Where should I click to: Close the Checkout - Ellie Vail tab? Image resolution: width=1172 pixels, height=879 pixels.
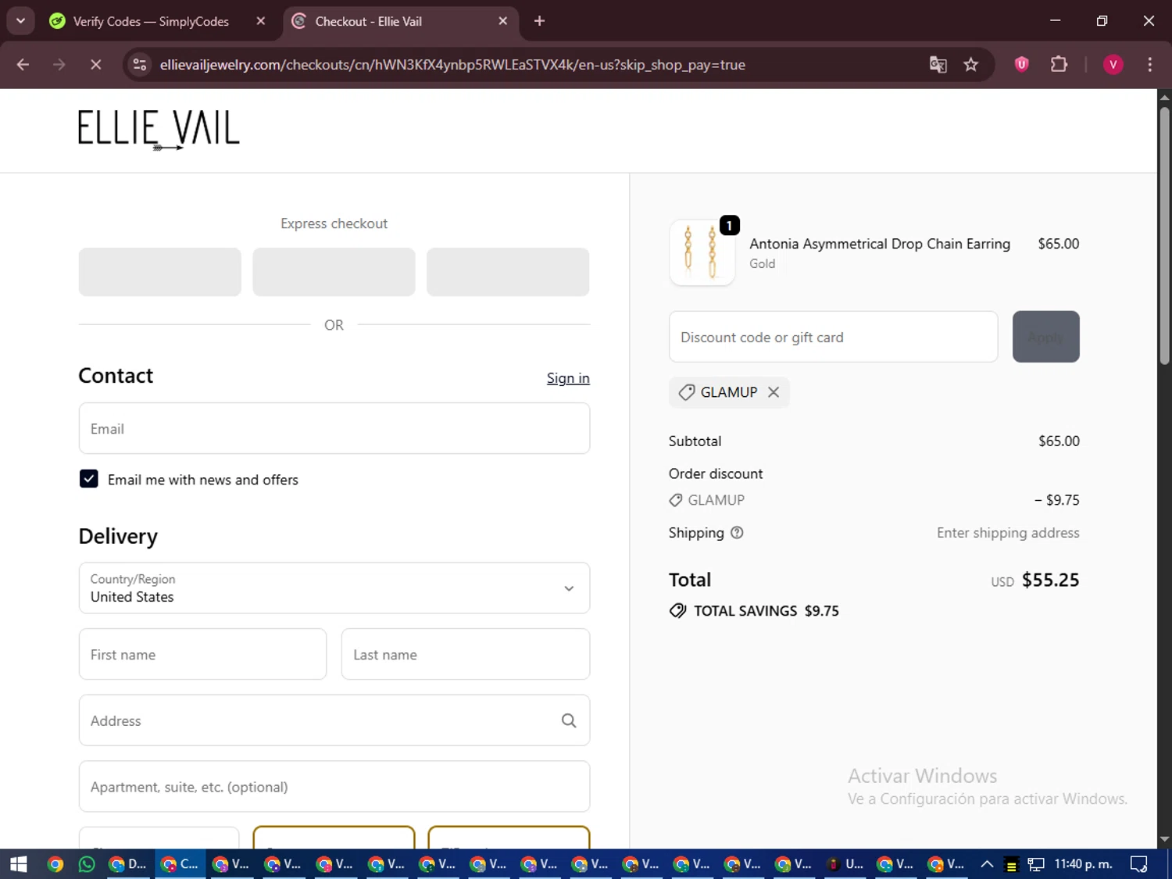tap(503, 21)
